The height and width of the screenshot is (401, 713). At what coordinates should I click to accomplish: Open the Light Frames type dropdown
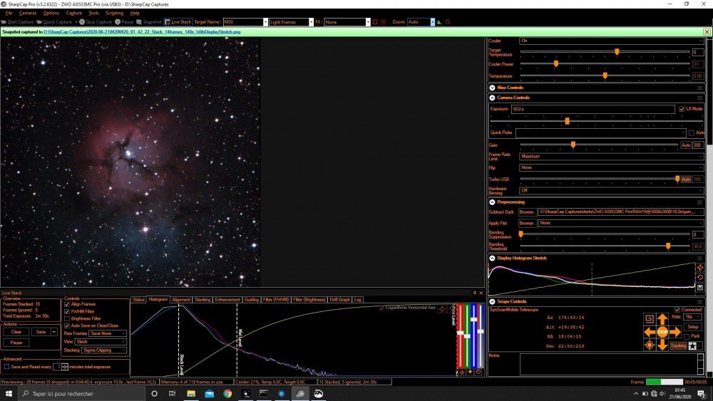point(311,22)
